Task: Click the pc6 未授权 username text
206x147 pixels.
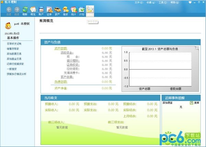Action: click(x=22, y=24)
